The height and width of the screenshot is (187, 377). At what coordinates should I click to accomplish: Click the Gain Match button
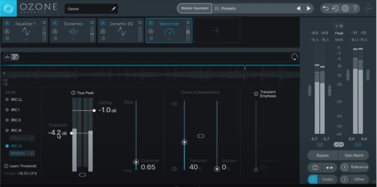[354, 156]
